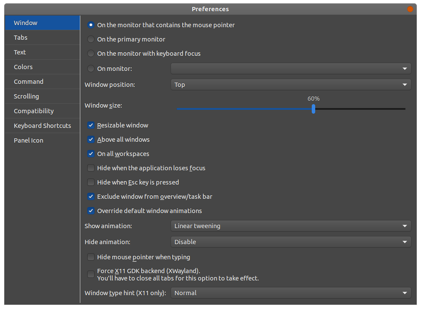Image resolution: width=421 pixels, height=309 pixels.
Task: Open the Text preferences section
Action: tap(42, 52)
